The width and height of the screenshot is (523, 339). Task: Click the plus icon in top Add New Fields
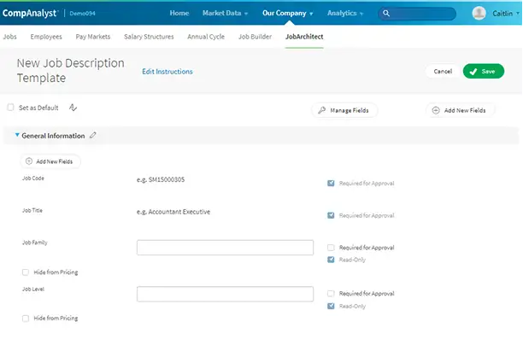[436, 110]
